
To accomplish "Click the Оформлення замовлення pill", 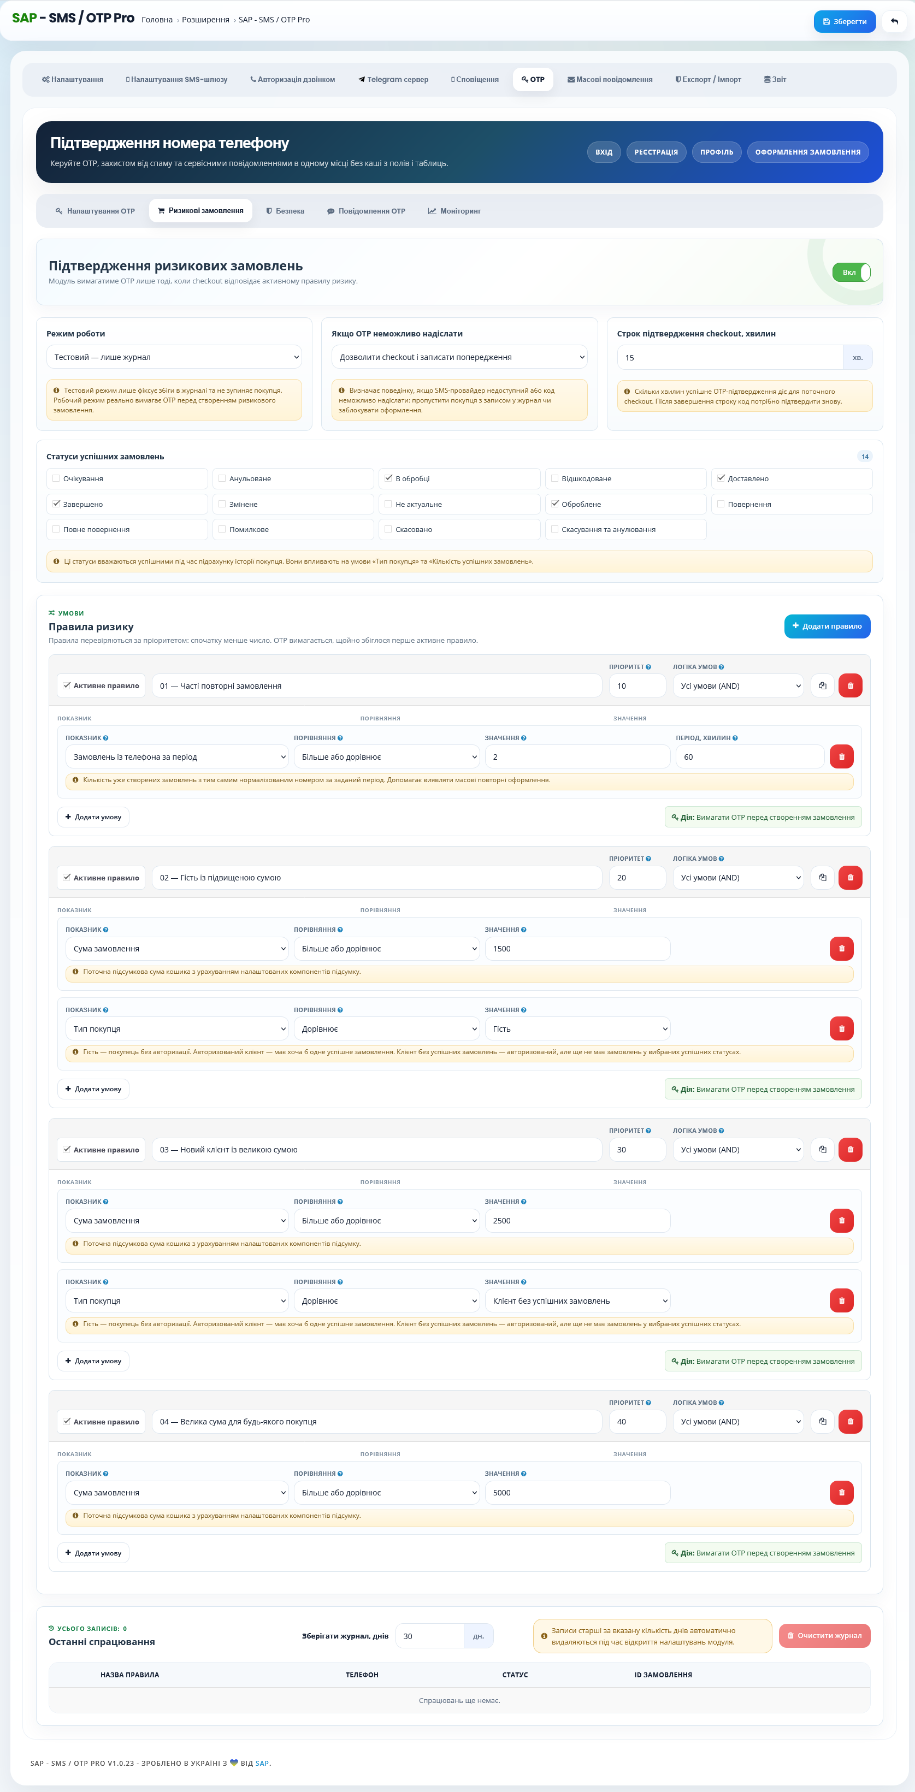I will pyautogui.click(x=808, y=152).
